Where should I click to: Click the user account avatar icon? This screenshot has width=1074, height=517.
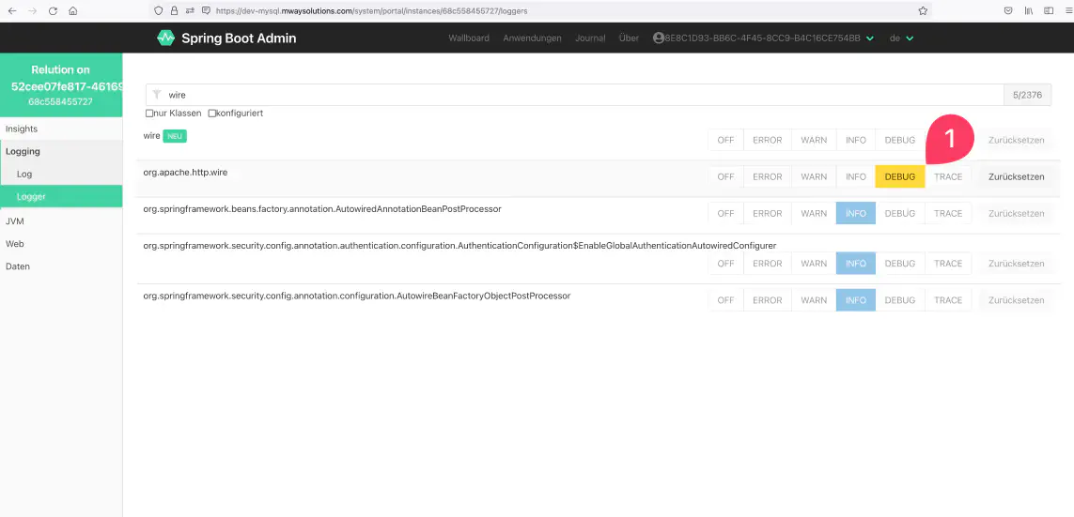[658, 38]
